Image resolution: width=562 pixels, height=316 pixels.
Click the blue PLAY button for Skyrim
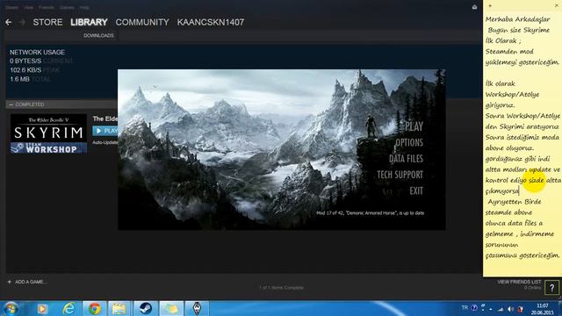point(105,131)
